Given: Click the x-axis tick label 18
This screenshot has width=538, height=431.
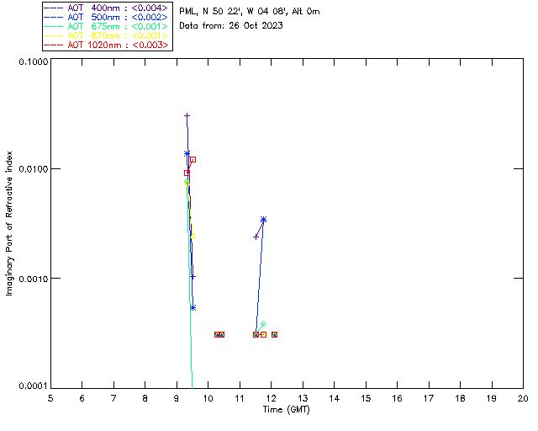Looking at the screenshot, I should pos(460,398).
